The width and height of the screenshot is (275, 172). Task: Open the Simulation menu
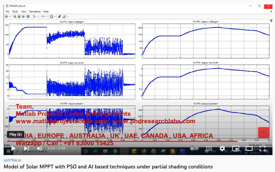click(35, 12)
